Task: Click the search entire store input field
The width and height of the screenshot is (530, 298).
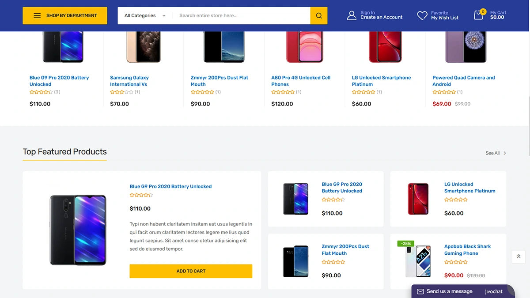Action: (x=241, y=15)
